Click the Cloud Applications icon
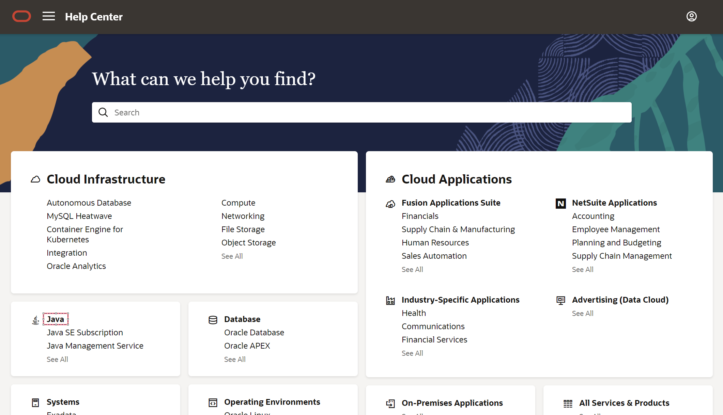The width and height of the screenshot is (723, 415). pos(390,179)
